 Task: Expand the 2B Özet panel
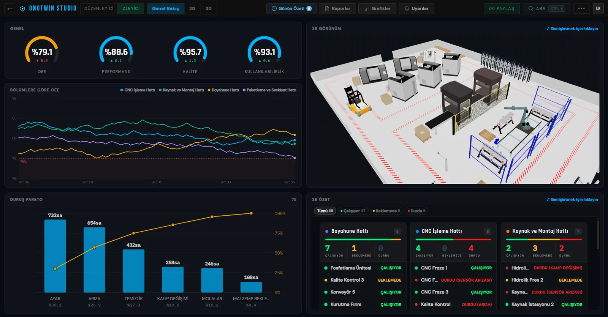(x=572, y=199)
